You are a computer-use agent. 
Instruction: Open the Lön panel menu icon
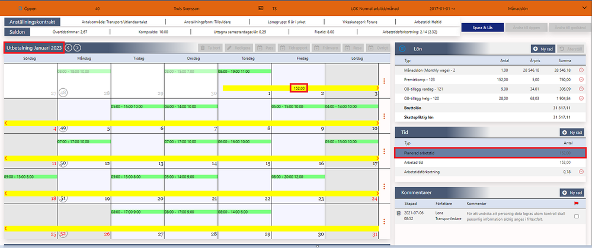coord(402,49)
